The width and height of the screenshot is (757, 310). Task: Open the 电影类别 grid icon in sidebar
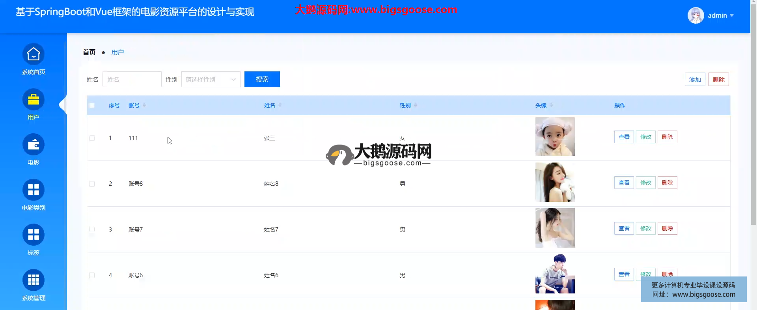click(34, 190)
